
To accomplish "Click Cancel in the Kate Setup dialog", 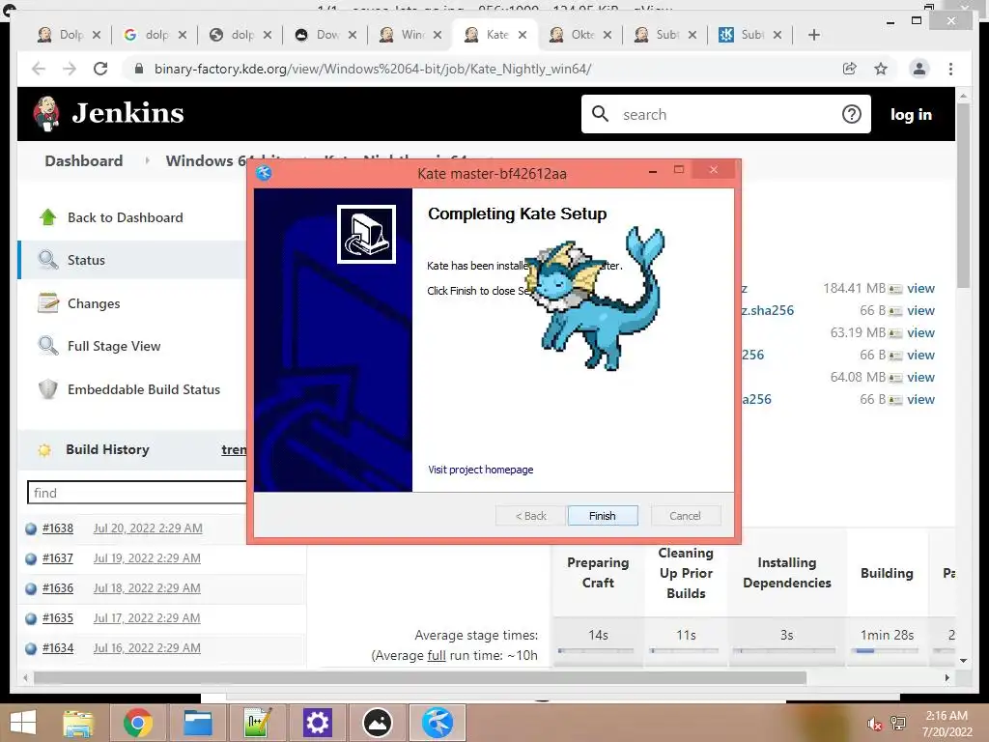I will coord(685,516).
